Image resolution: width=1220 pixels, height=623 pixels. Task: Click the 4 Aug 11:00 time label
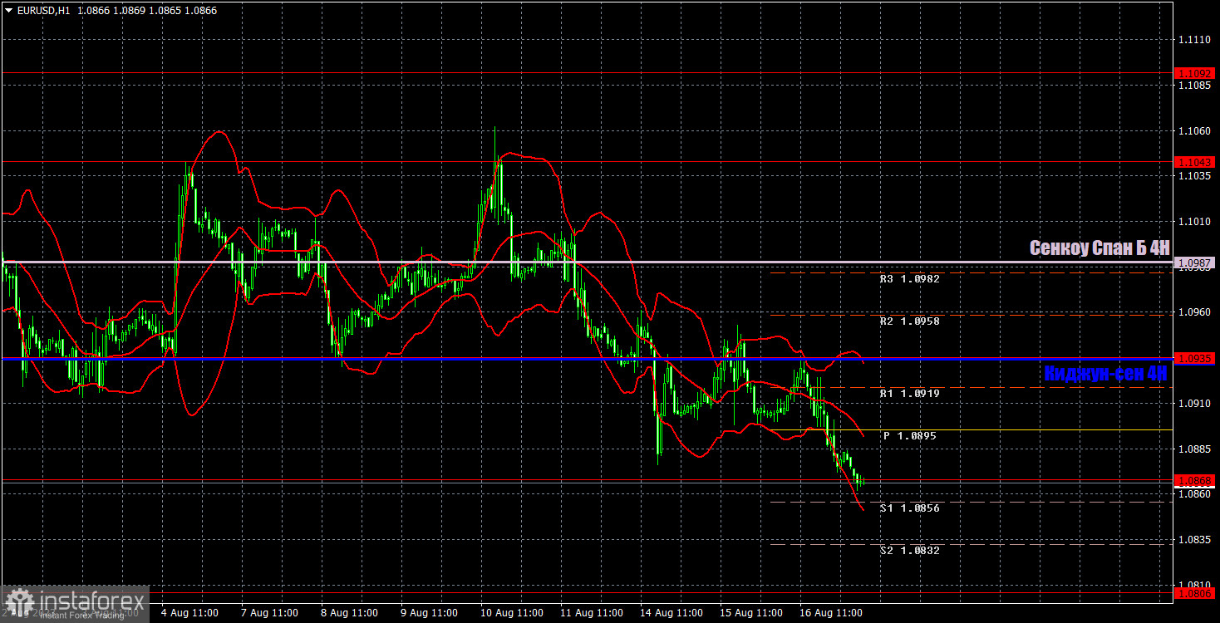(189, 613)
